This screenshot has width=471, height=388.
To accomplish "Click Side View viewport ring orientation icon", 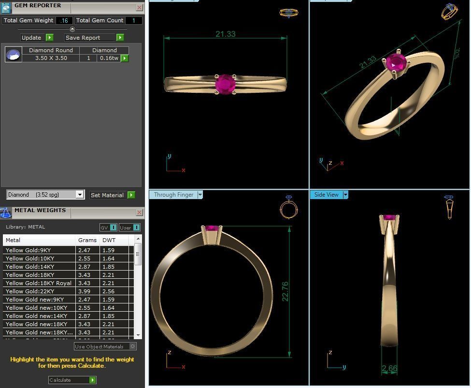I will (x=449, y=207).
